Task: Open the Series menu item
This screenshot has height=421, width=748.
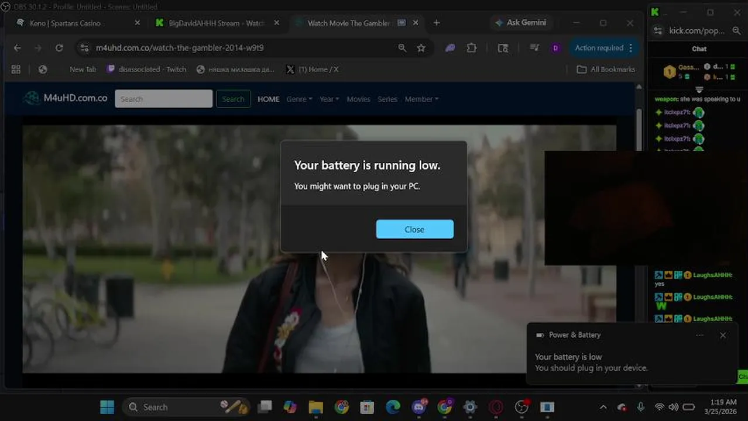Action: [387, 99]
